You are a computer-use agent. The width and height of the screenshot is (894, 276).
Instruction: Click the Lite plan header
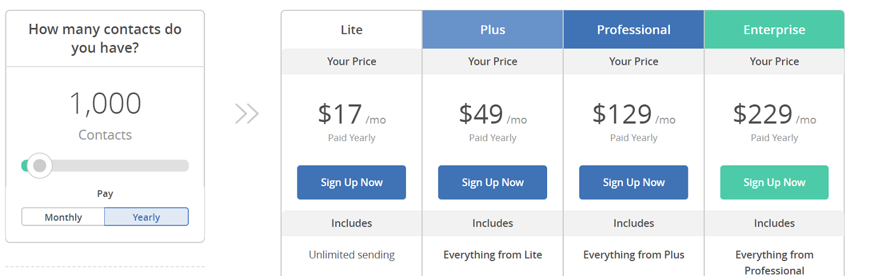(352, 30)
